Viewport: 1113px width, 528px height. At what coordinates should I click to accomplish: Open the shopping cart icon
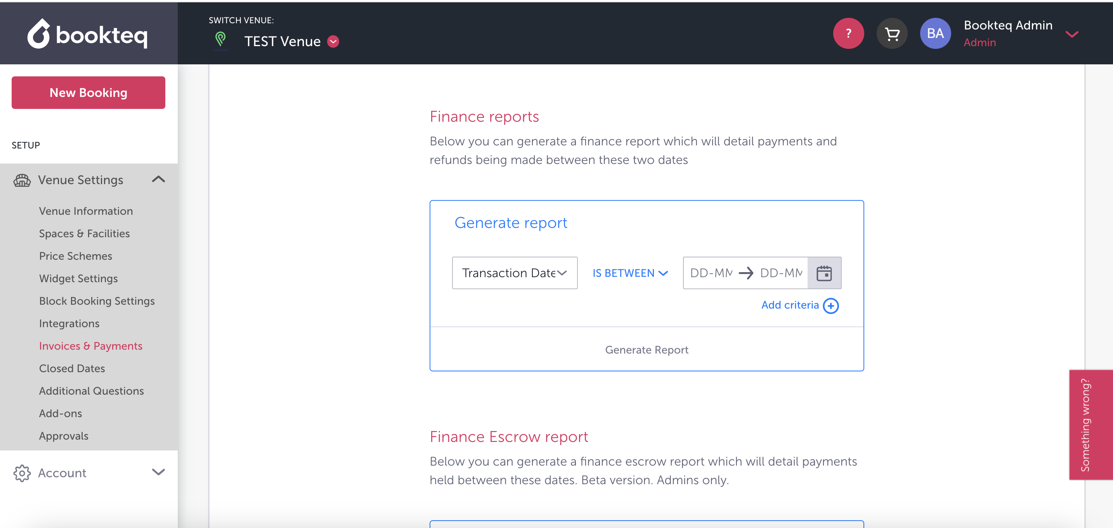tap(892, 33)
